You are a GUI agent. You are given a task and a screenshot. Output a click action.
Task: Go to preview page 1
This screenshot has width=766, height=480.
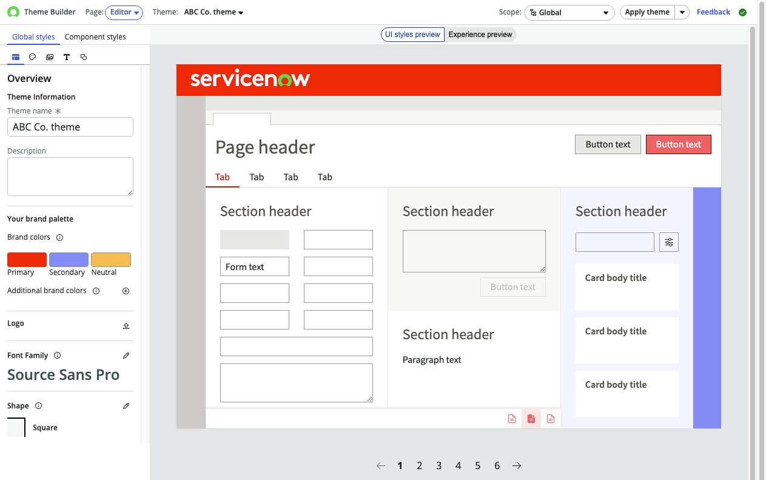pyautogui.click(x=400, y=466)
